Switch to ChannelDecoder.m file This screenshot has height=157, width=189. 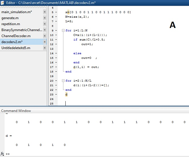16,36
